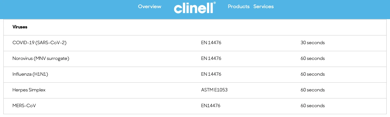Viewport: 390px width, 117px height.
Task: Click the Herpes Simplex row label
Action: 29,90
